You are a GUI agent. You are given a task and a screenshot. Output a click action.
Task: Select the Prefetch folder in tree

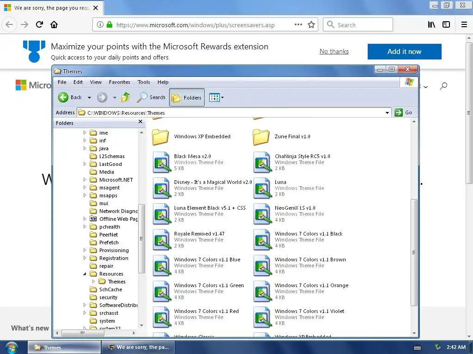point(109,242)
